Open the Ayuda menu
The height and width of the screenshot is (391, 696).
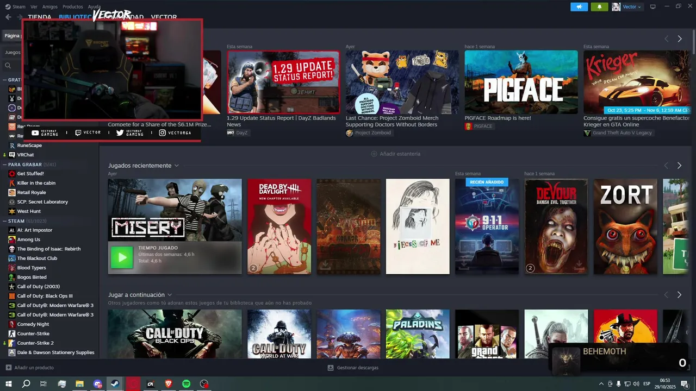[94, 7]
